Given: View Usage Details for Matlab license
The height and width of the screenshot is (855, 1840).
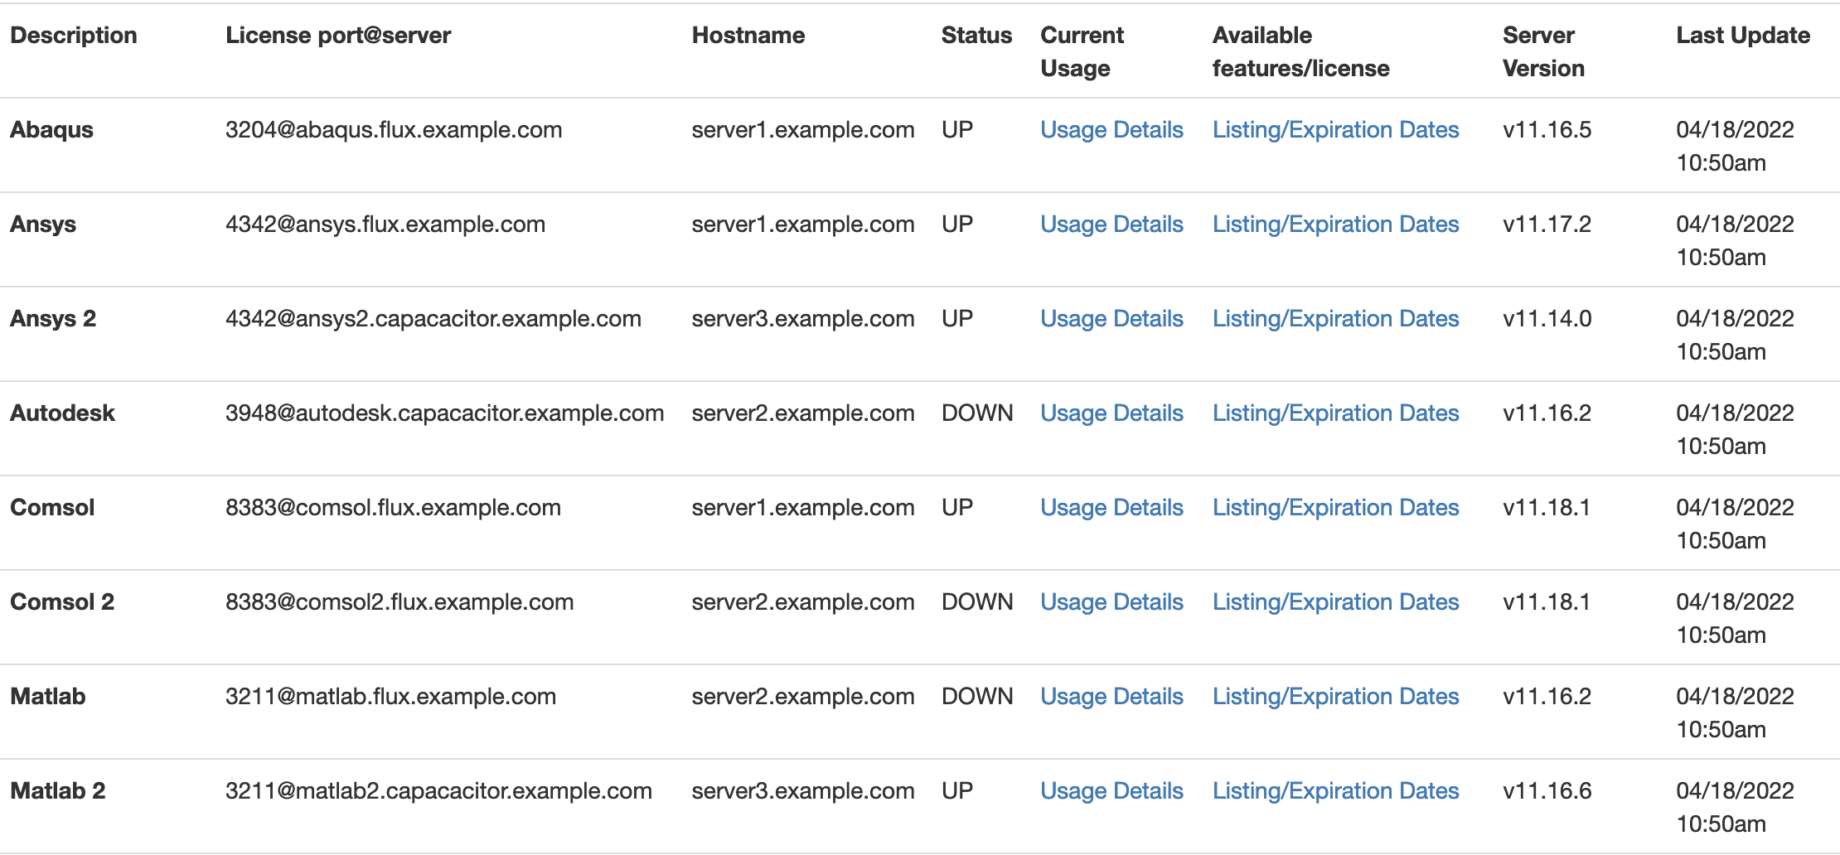Looking at the screenshot, I should pos(1111,697).
